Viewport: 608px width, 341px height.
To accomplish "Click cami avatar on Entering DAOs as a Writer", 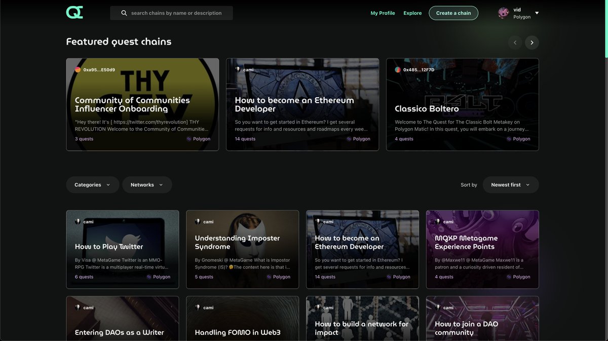I will (x=78, y=308).
